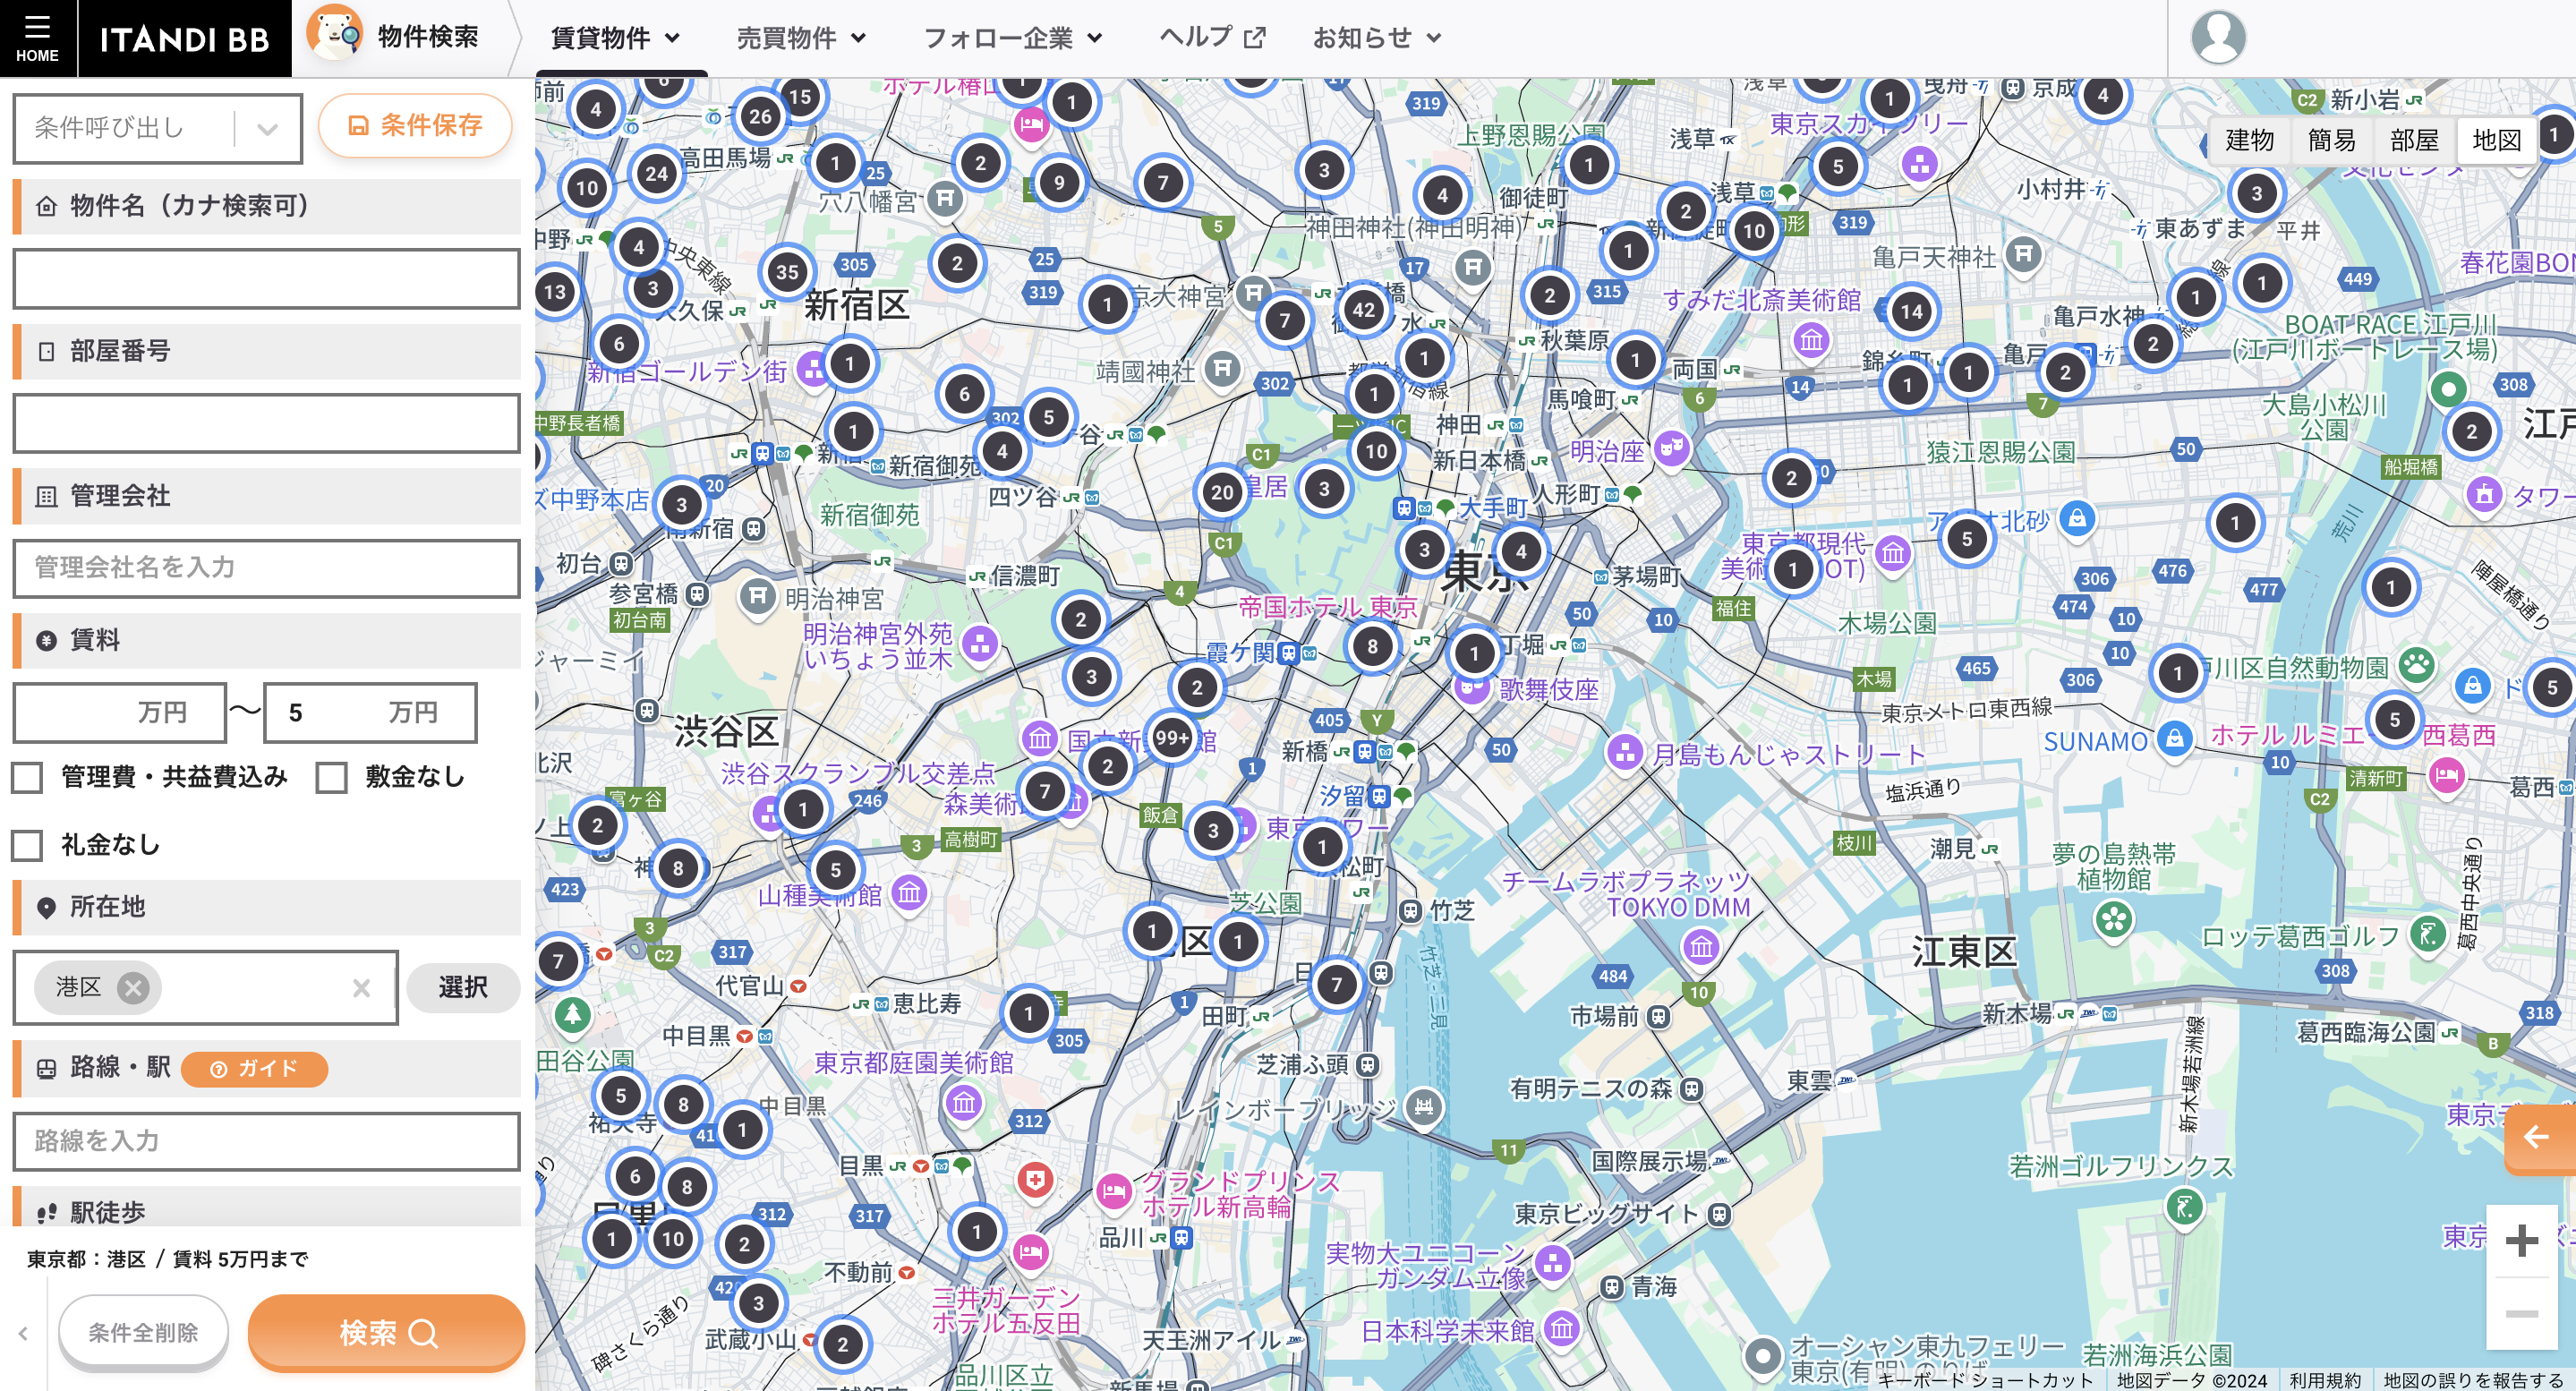The height and width of the screenshot is (1391, 2576).
Task: Focus the 部屋番号 input field
Action: pos(266,423)
